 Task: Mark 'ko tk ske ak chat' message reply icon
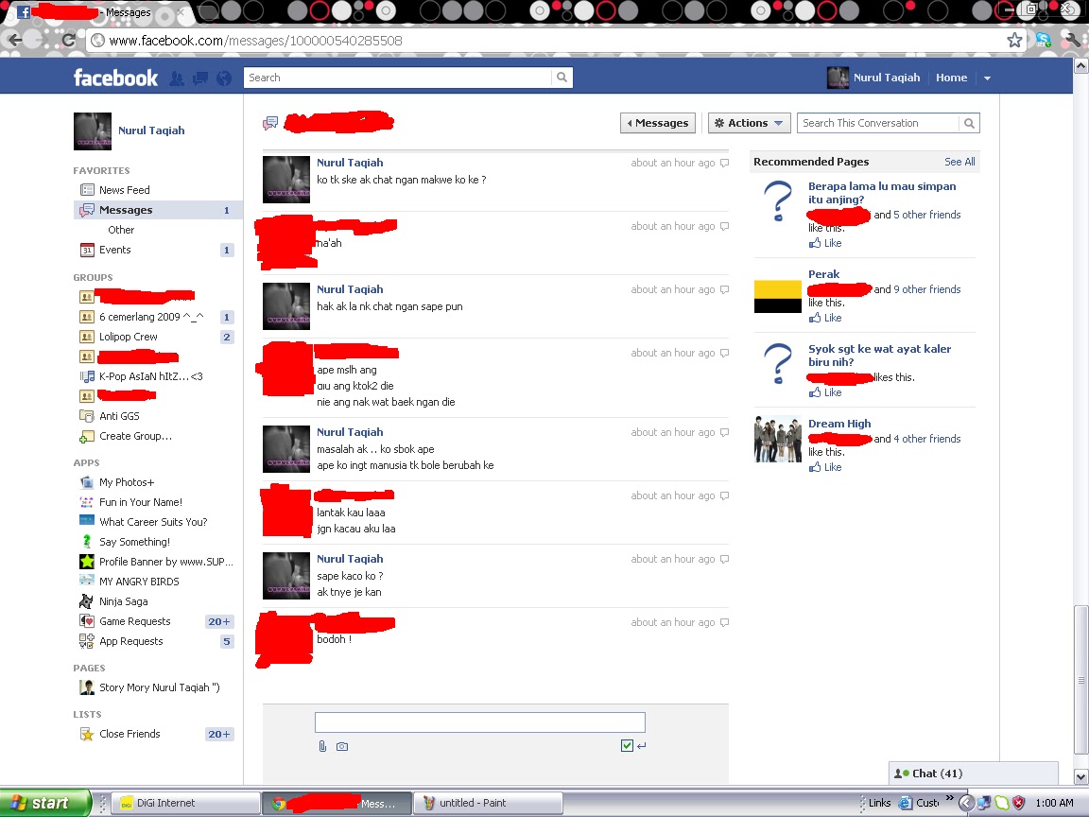pyautogui.click(x=724, y=163)
